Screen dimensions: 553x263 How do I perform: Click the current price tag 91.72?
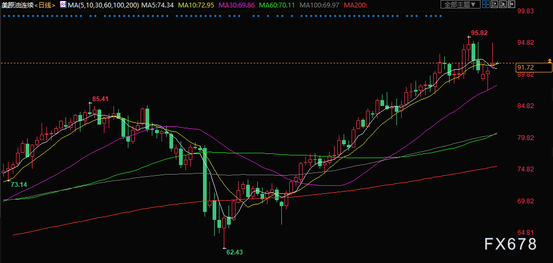click(x=534, y=67)
